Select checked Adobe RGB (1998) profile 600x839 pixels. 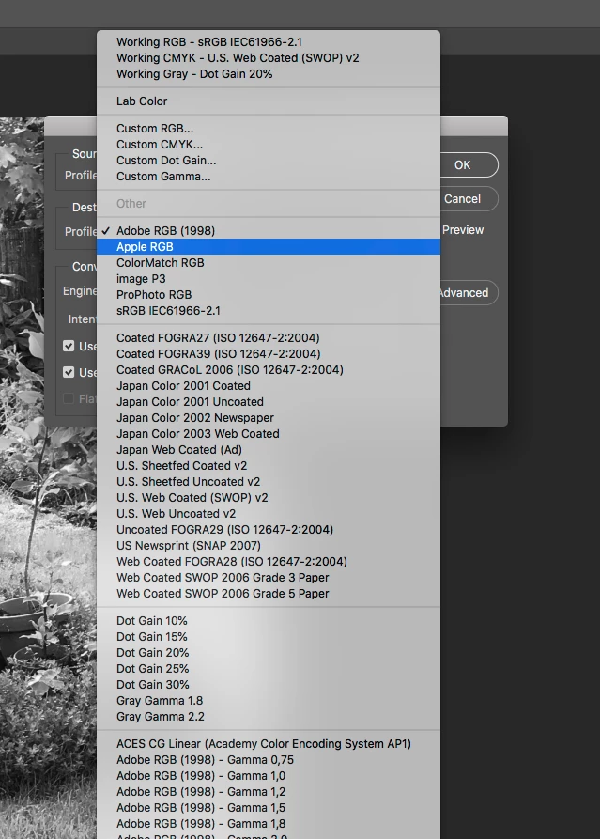(269, 230)
